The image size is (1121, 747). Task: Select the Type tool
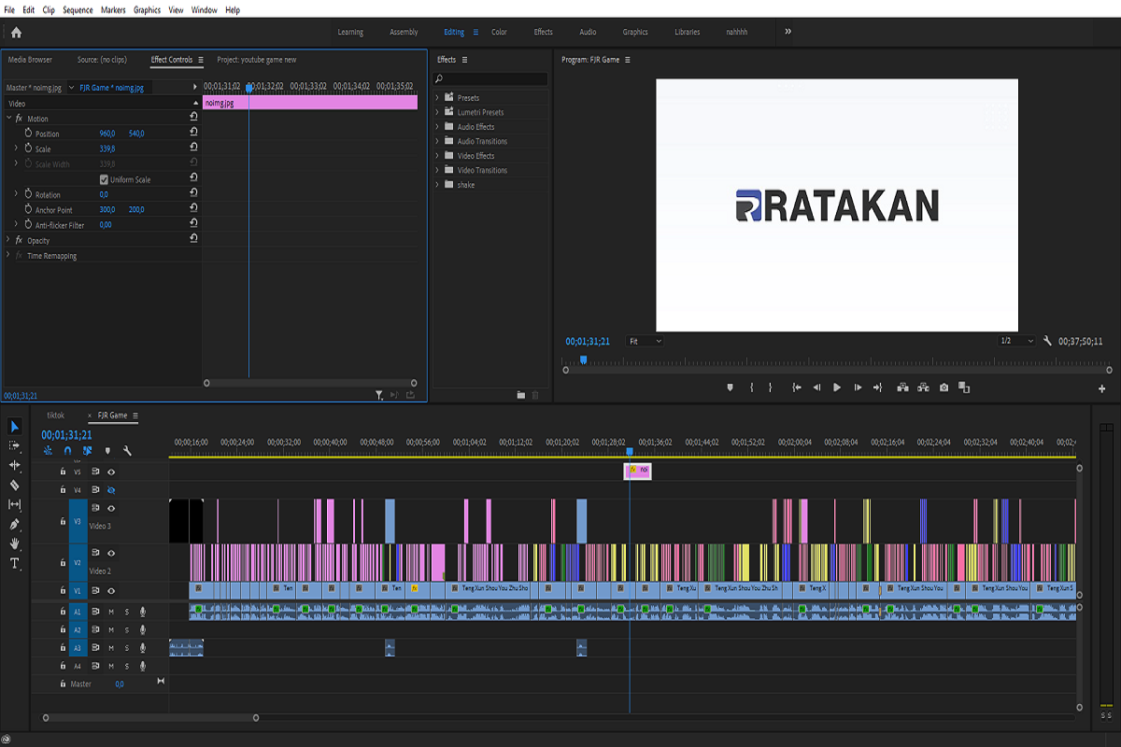tap(15, 563)
